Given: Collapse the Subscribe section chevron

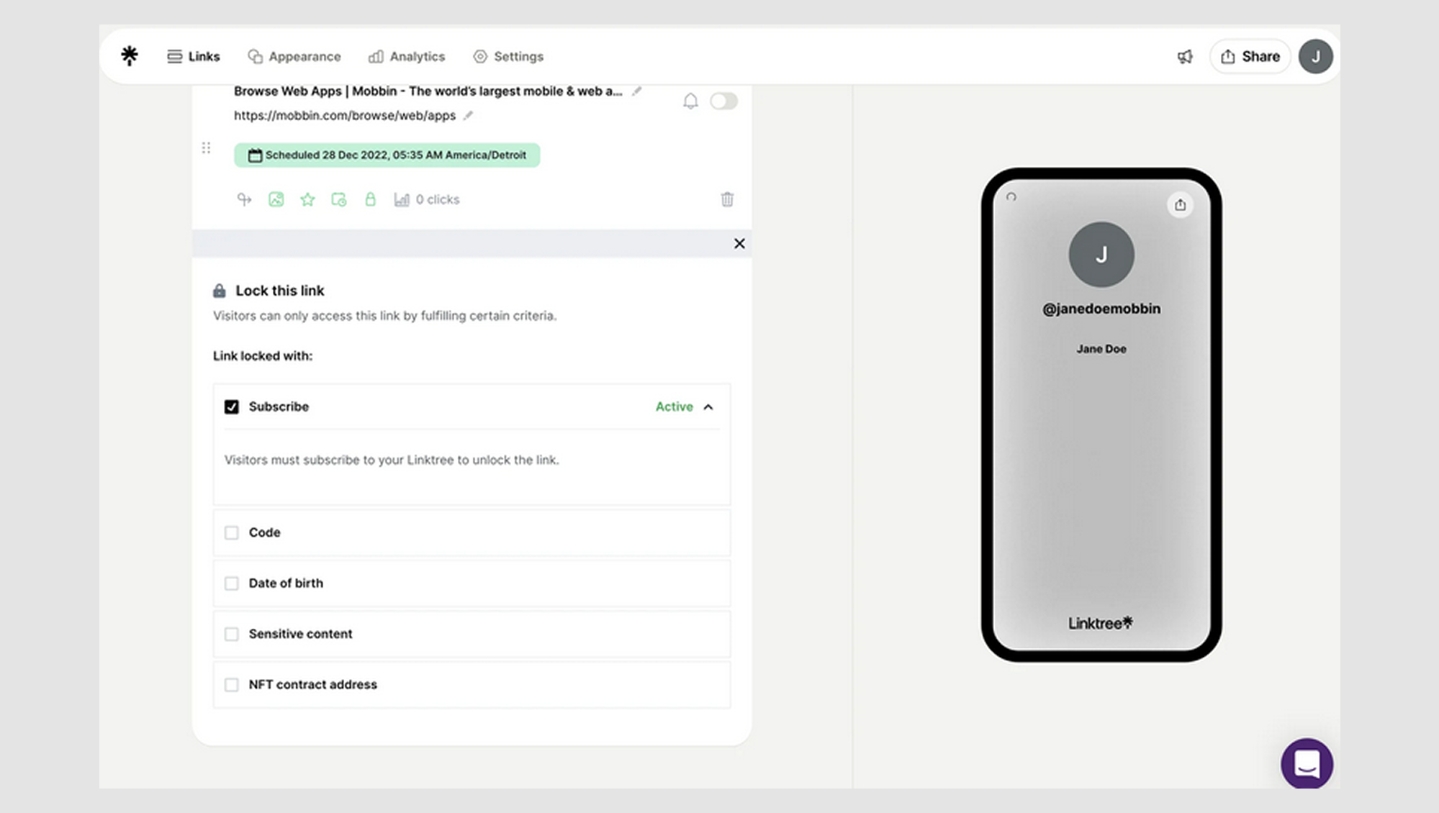Looking at the screenshot, I should point(708,407).
